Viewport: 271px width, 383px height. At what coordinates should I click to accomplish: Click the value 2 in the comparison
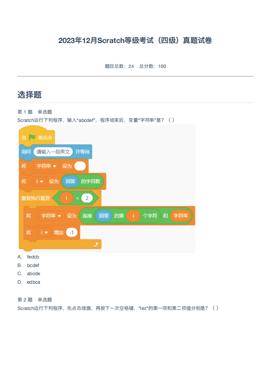click(87, 198)
